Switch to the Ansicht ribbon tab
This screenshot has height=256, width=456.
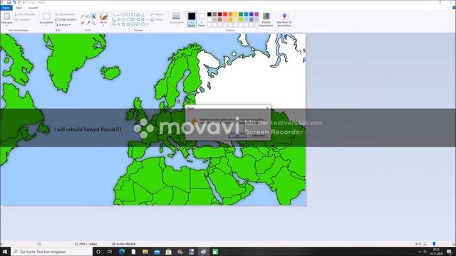(x=33, y=8)
